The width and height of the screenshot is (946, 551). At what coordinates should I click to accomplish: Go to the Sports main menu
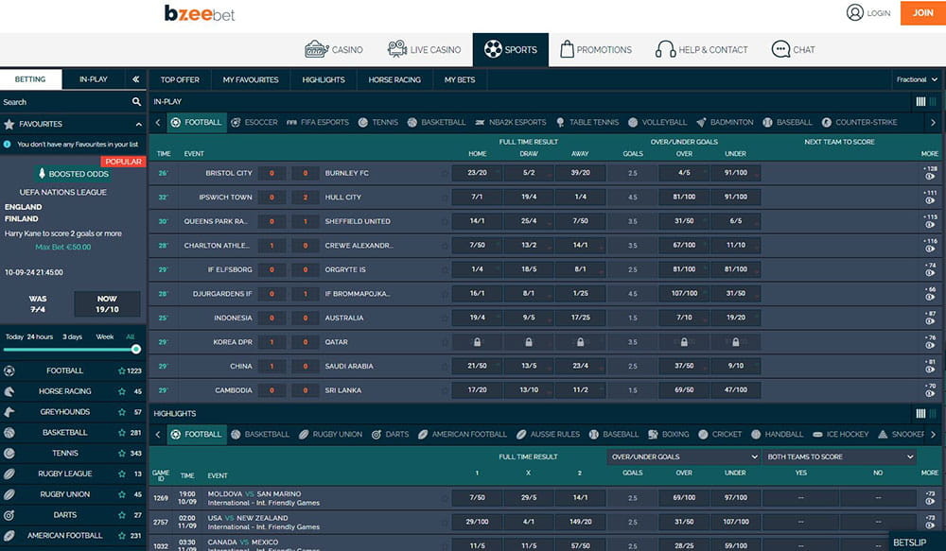(511, 49)
